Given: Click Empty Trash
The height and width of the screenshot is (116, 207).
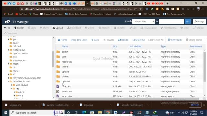Looking at the screenshot, I should (x=194, y=40).
